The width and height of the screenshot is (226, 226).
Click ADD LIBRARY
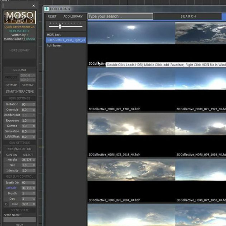pos(73,16)
